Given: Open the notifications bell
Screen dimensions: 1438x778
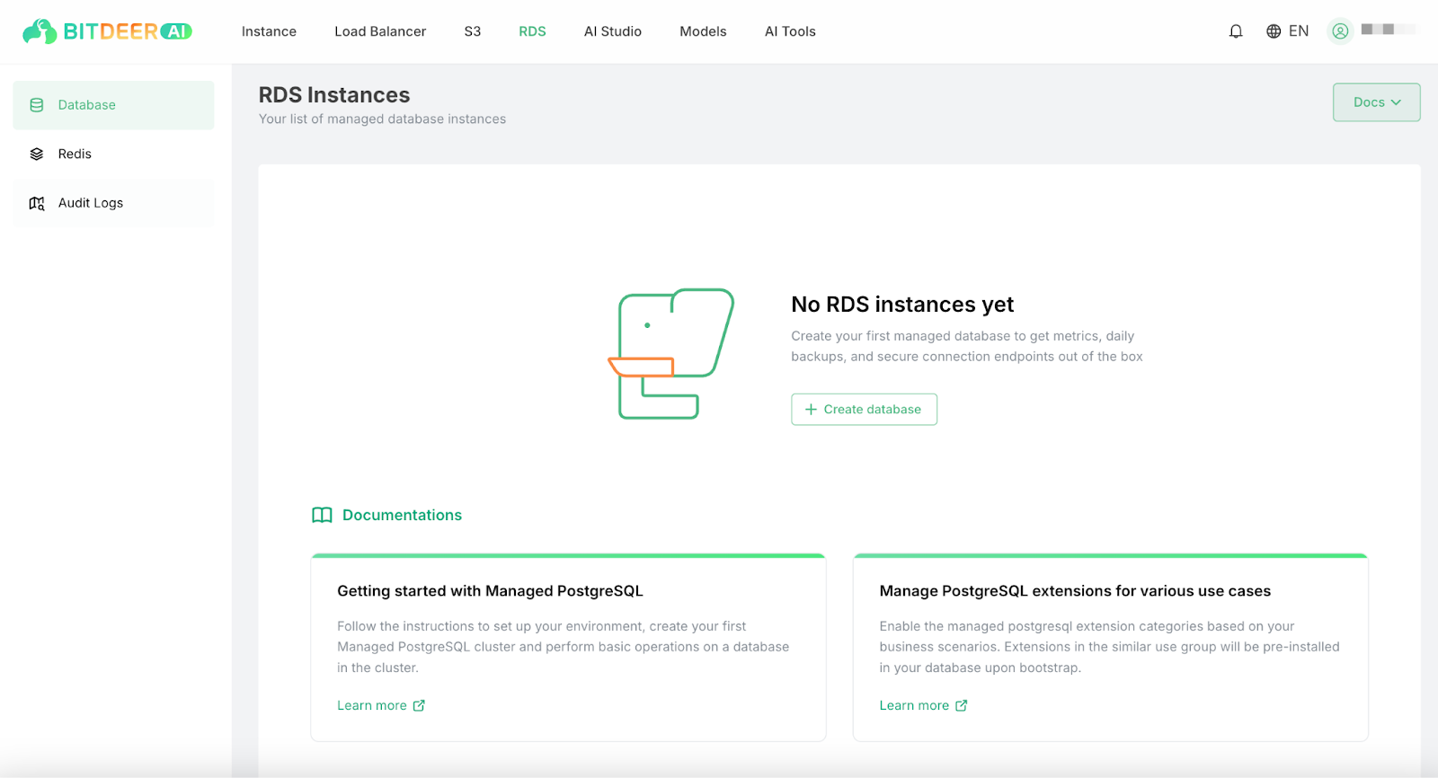Looking at the screenshot, I should (1236, 31).
